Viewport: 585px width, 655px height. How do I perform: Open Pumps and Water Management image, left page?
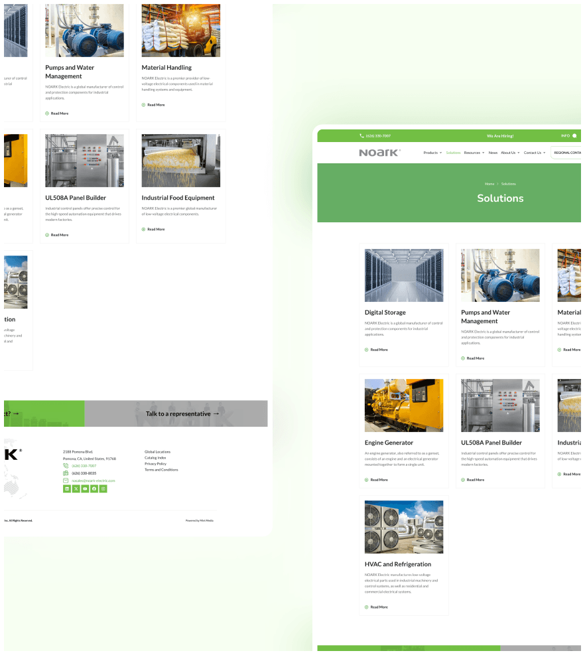pyautogui.click(x=84, y=31)
